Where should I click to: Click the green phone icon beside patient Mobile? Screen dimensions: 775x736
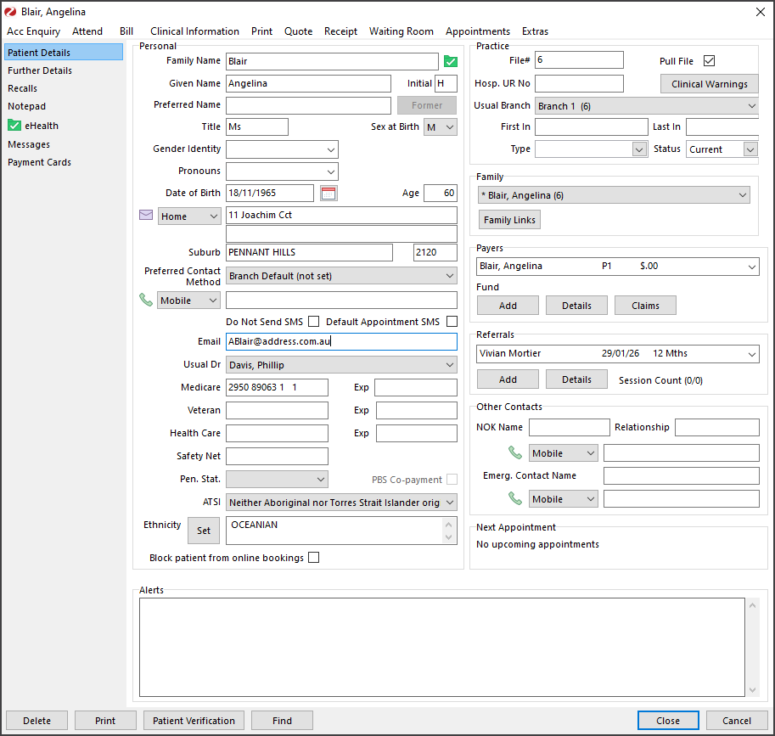146,300
